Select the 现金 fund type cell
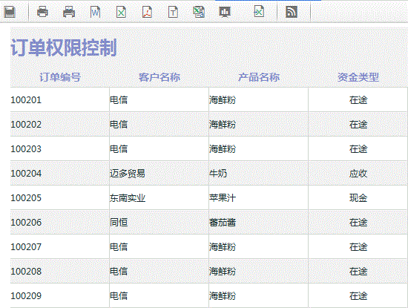 tap(358, 198)
